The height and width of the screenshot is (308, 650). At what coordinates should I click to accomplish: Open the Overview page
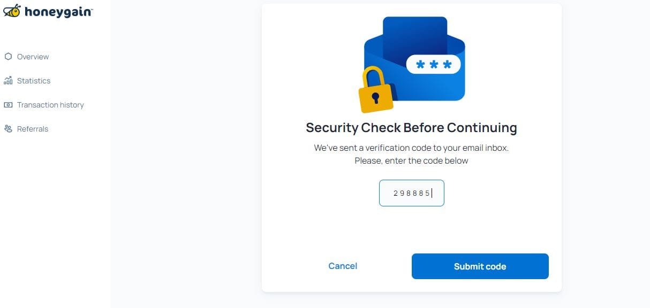click(33, 57)
